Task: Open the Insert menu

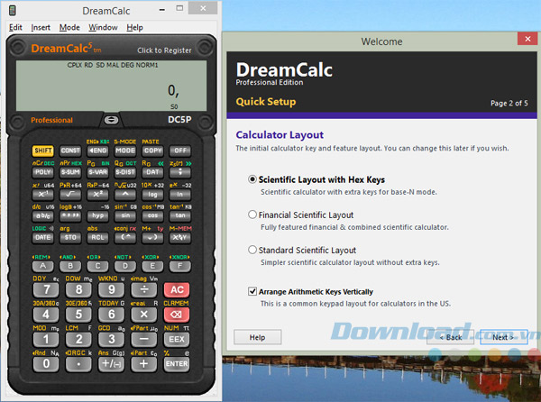Action: (x=41, y=27)
